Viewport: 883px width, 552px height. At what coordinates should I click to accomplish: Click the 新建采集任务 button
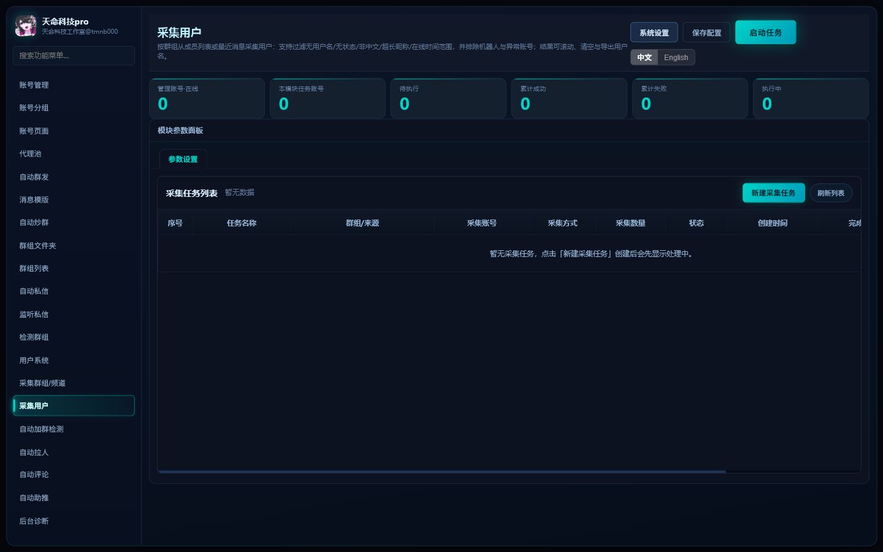pos(773,193)
